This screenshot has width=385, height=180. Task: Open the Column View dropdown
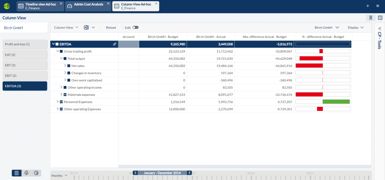click(66, 27)
